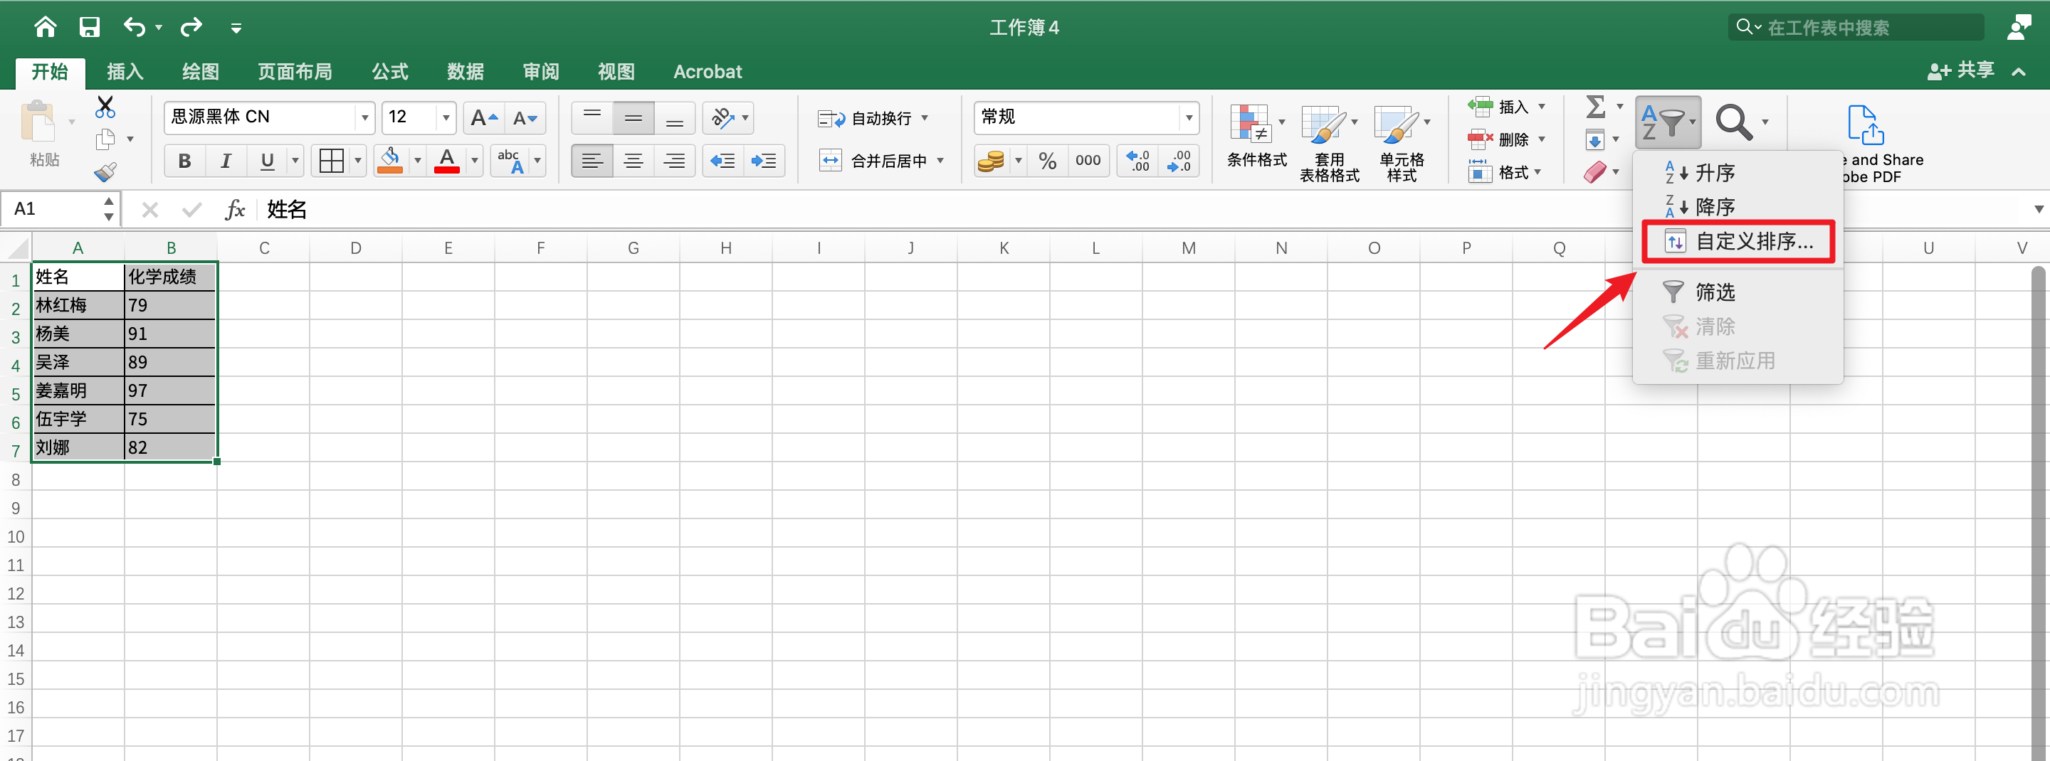Increase decimal places
2050x761 pixels.
[x=1138, y=161]
